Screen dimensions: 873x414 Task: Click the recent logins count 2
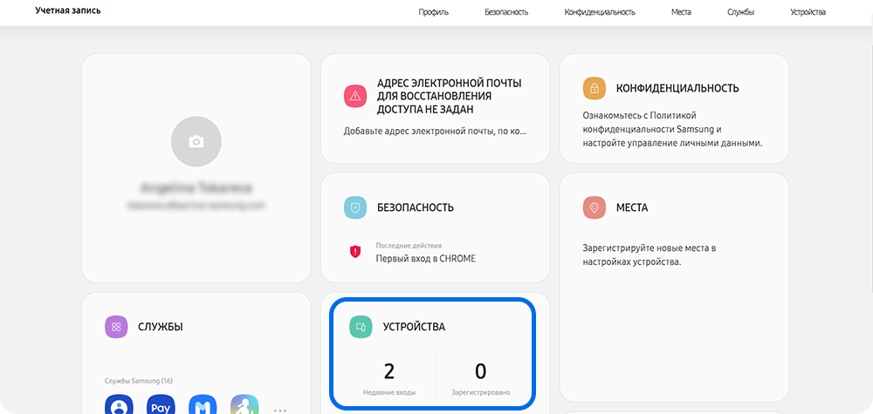click(x=389, y=371)
